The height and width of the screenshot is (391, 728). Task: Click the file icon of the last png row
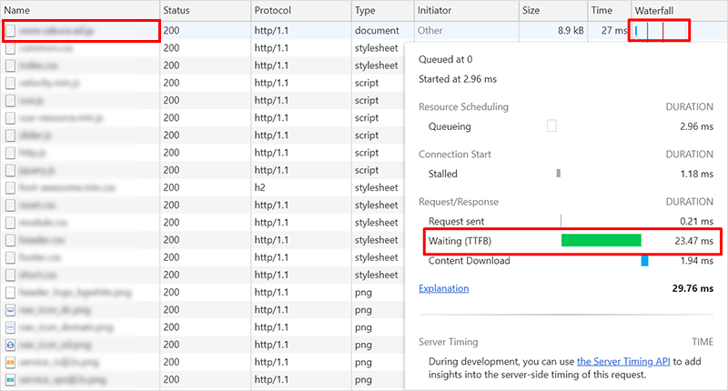click(x=11, y=380)
